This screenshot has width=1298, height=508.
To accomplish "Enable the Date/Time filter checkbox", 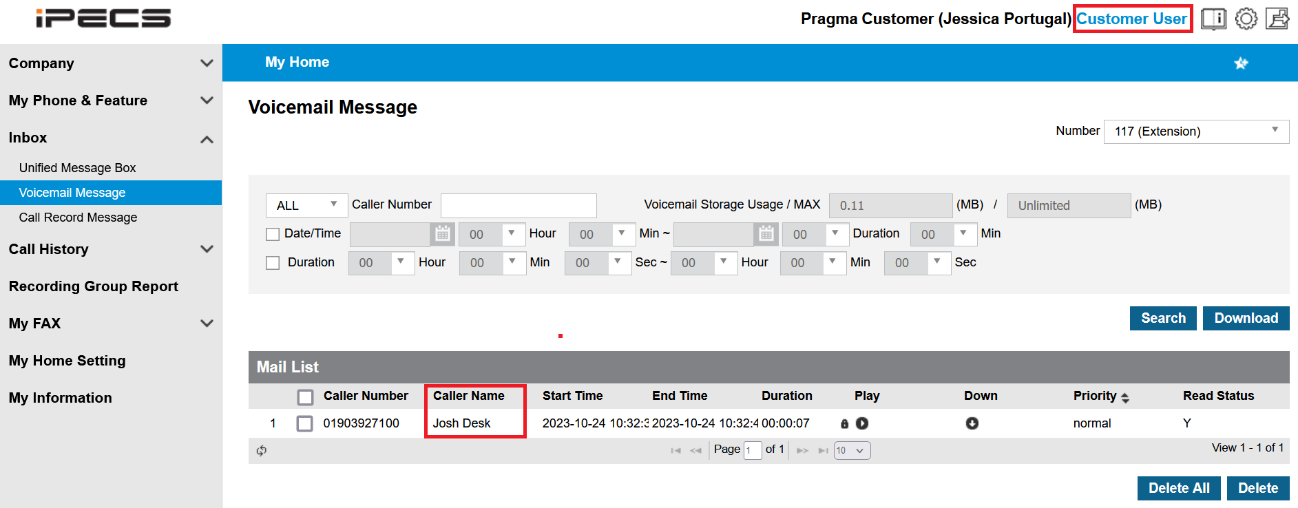I will click(x=273, y=234).
